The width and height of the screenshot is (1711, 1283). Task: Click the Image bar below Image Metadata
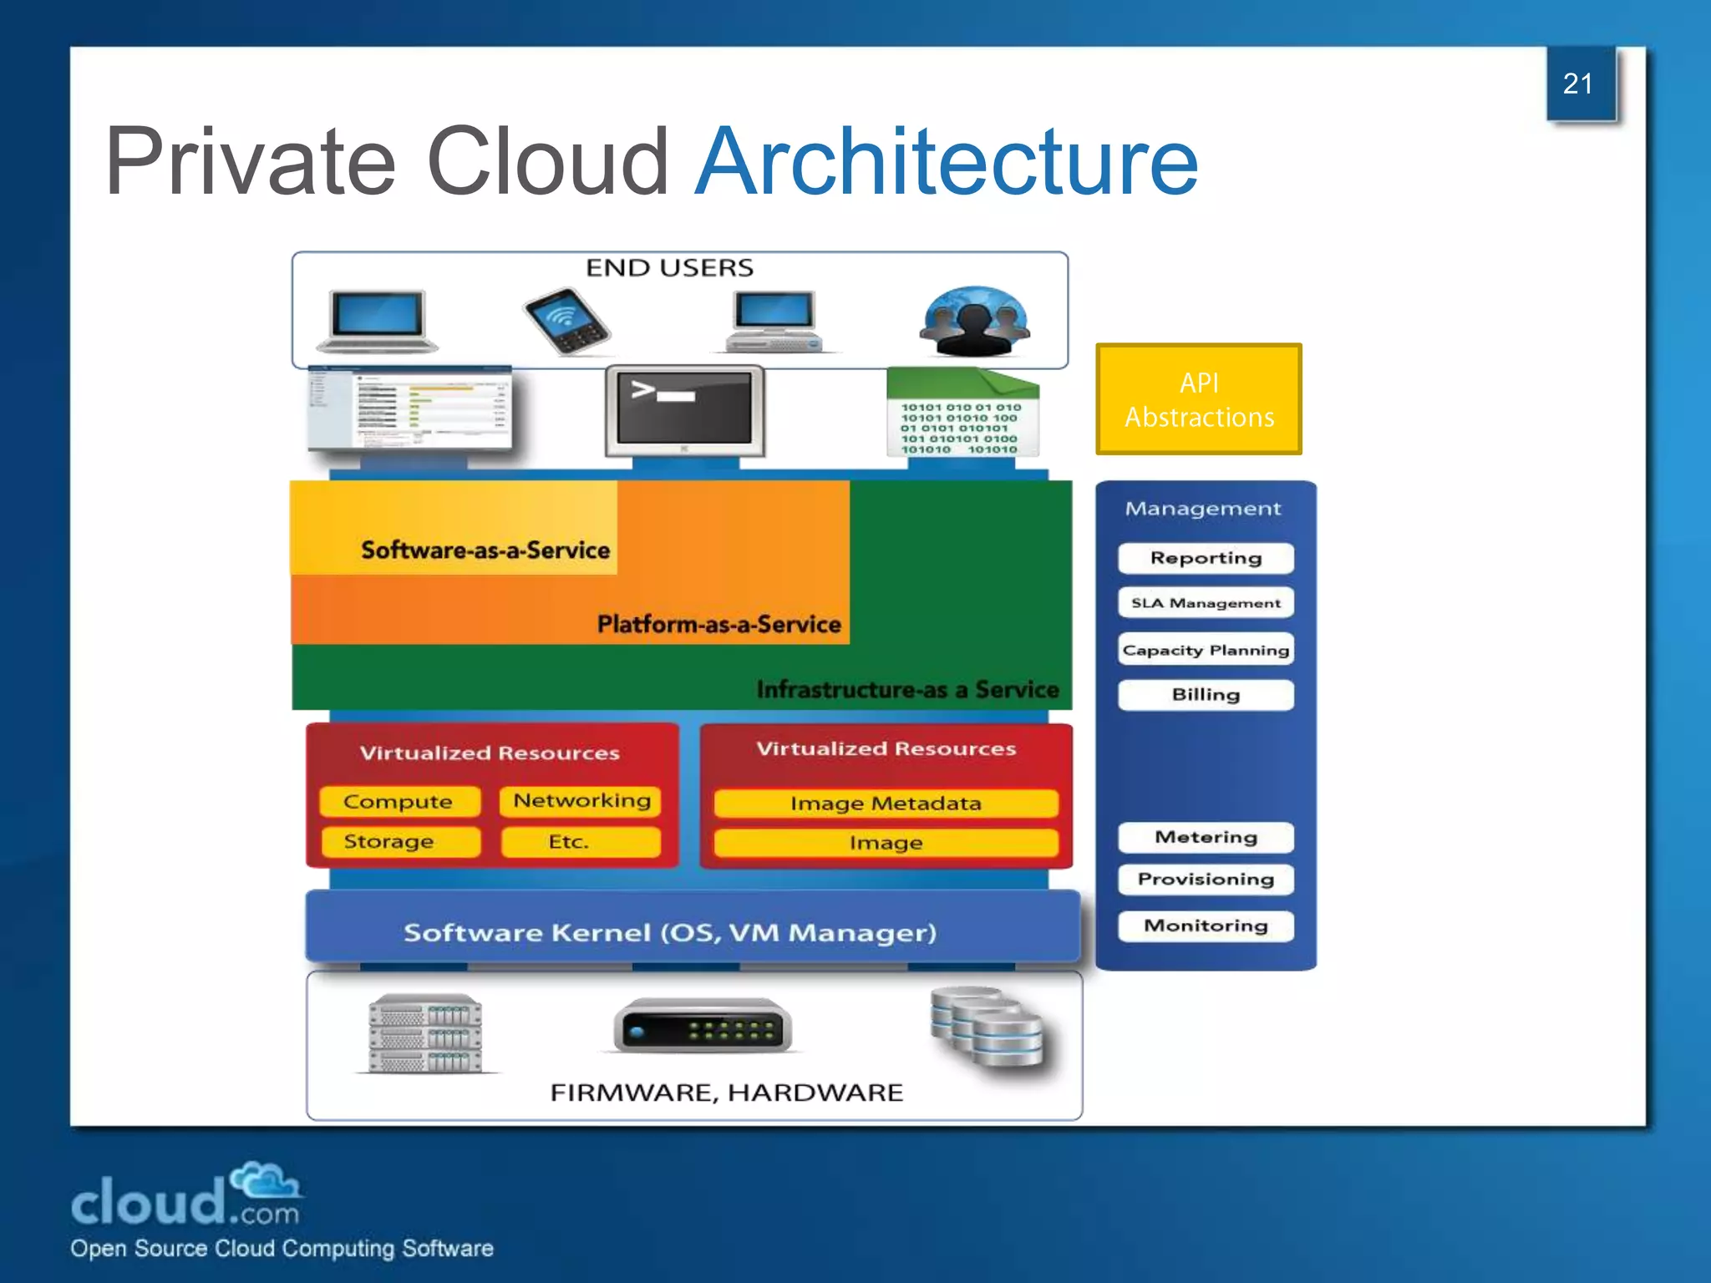click(x=886, y=844)
